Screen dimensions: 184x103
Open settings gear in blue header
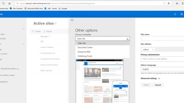pos(182,14)
